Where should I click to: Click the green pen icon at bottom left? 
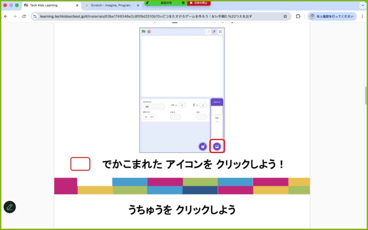pyautogui.click(x=10, y=207)
